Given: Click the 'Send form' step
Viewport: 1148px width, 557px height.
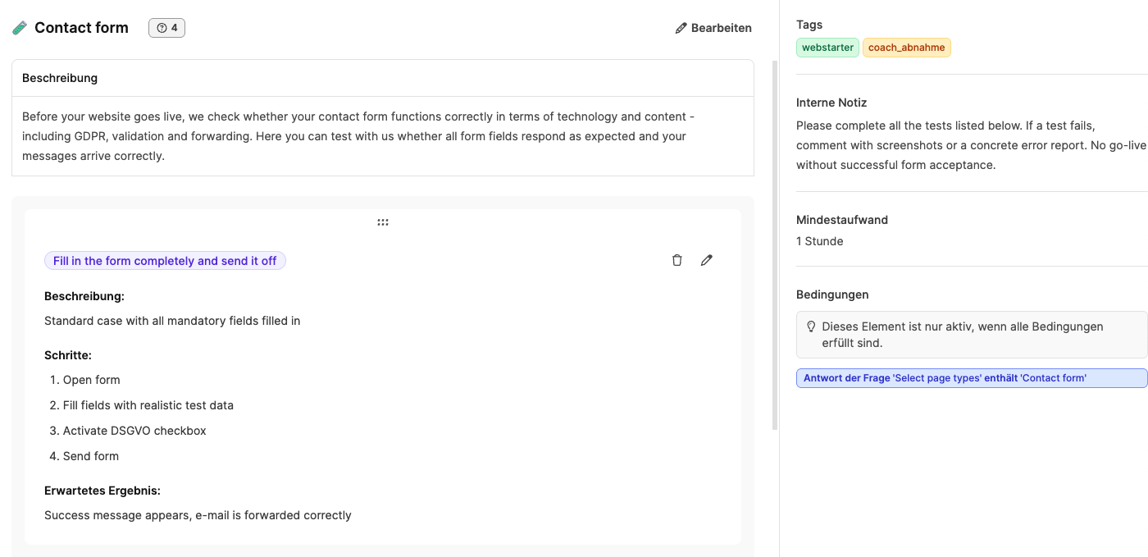Looking at the screenshot, I should click(x=91, y=456).
